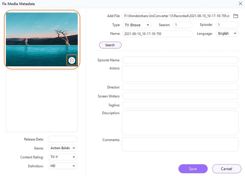Open the Language dropdown set to English
Image resolution: width=245 pixels, height=176 pixels.
[227, 33]
